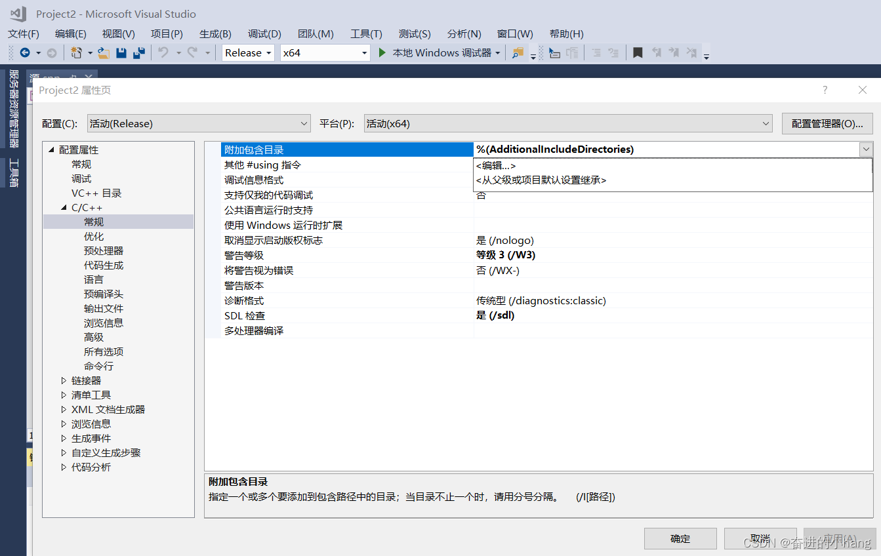Image resolution: width=881 pixels, height=556 pixels.
Task: Click the Open File folder icon
Action: tap(104, 53)
